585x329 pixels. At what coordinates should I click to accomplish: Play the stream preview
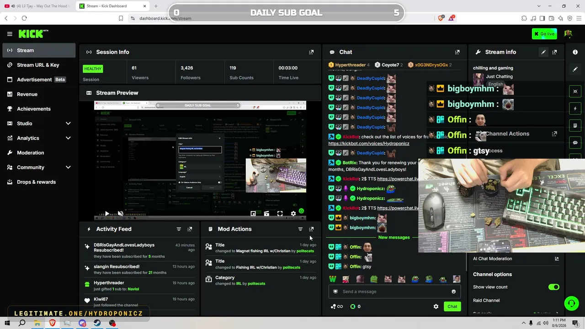pyautogui.click(x=106, y=213)
